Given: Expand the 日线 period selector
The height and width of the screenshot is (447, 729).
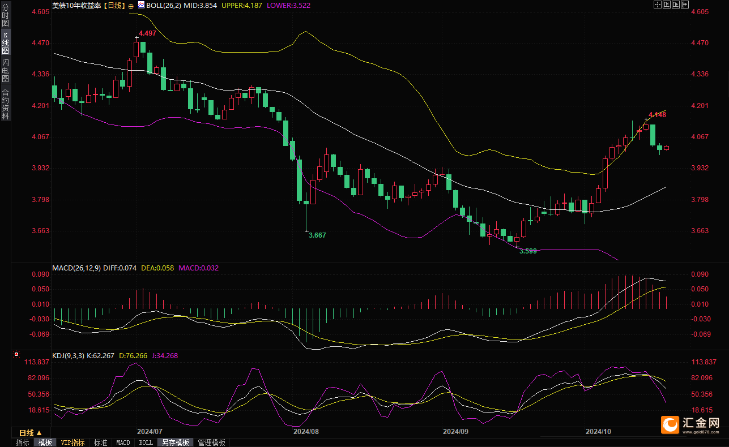Looking at the screenshot, I should [31, 432].
